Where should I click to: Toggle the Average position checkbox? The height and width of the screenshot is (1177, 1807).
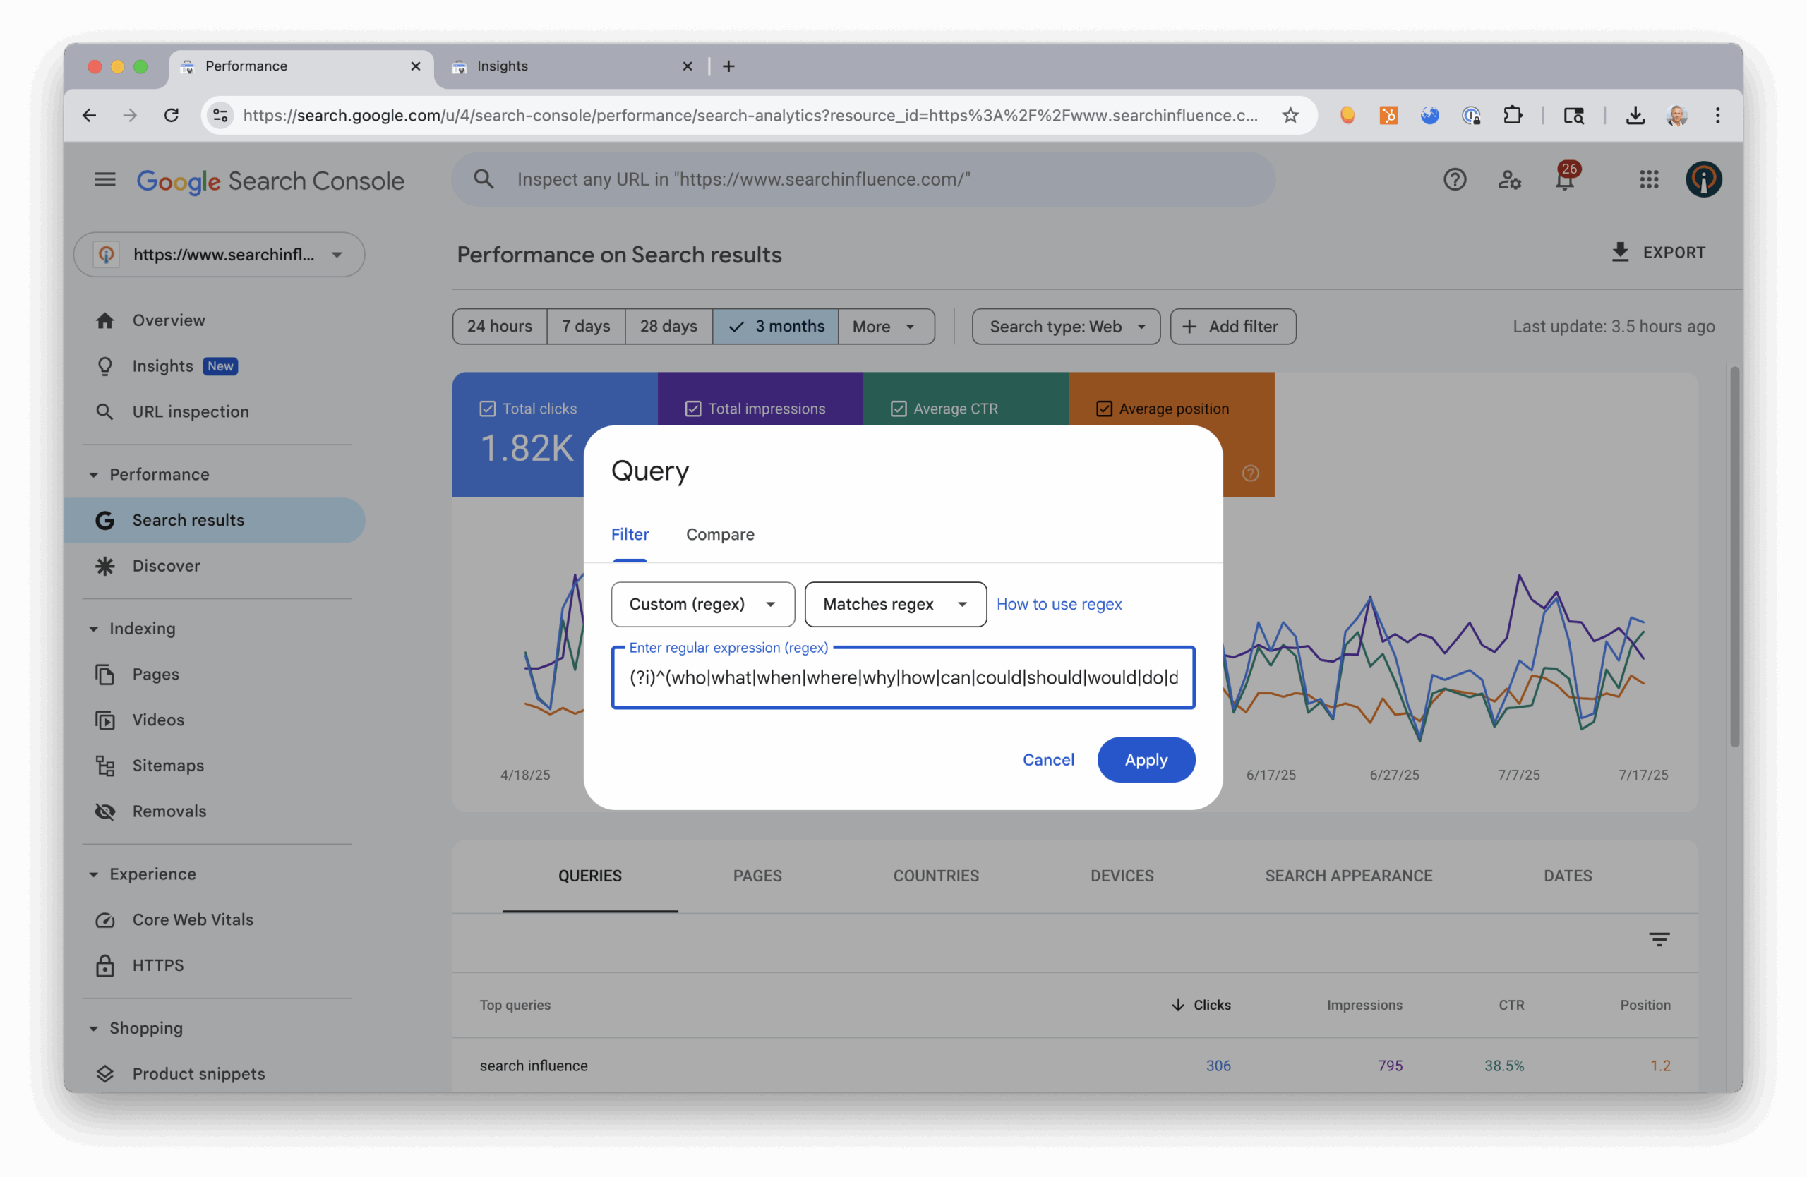point(1104,409)
